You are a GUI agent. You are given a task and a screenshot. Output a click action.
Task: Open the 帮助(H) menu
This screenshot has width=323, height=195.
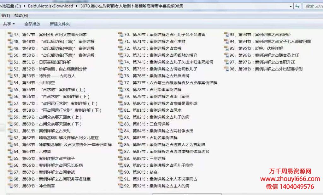(21, 15)
